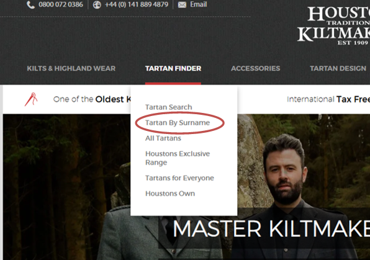Select Houstons Own option
The image size is (370, 260).
170,194
